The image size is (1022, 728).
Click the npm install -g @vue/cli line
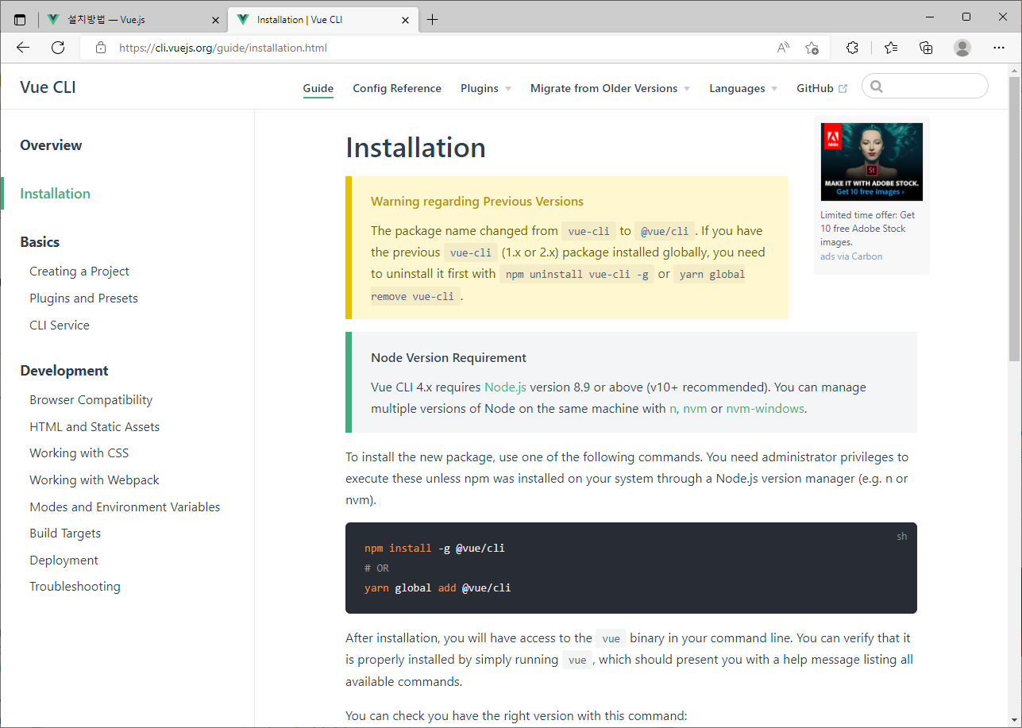[434, 548]
